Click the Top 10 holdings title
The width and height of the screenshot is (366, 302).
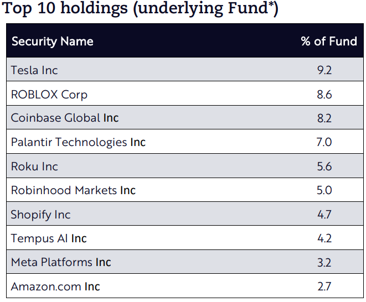139,9
